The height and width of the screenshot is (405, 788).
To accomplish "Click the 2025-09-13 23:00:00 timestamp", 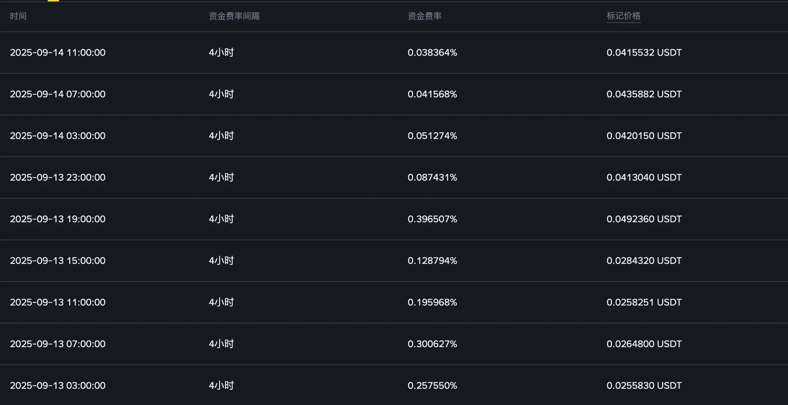I will click(x=58, y=177).
